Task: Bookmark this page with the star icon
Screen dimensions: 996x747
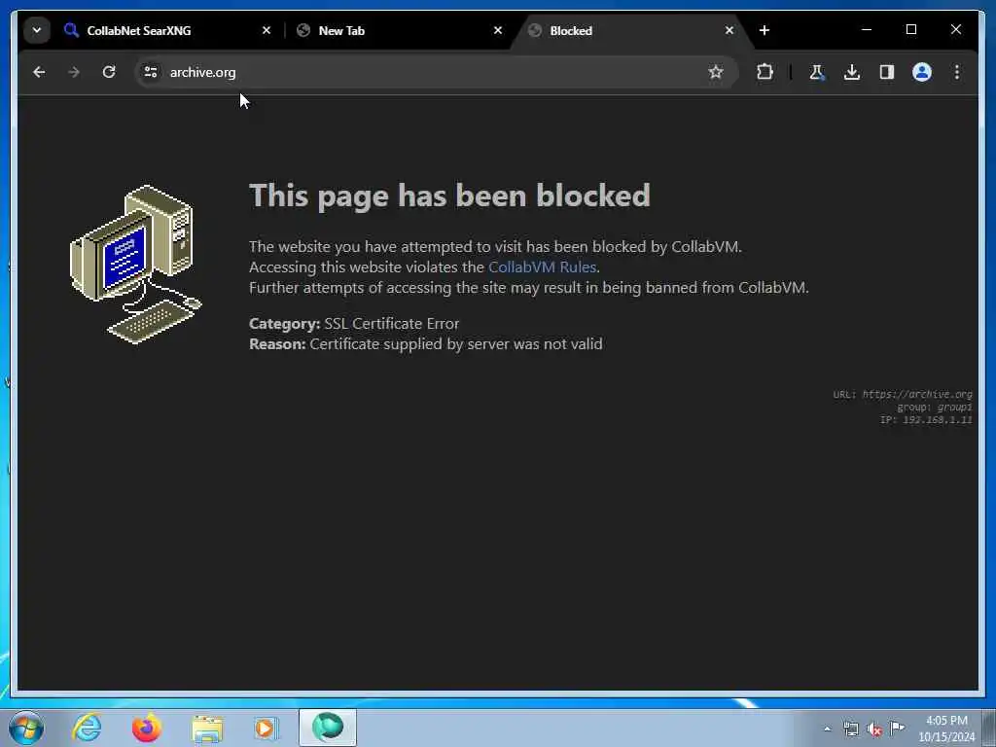Action: [x=716, y=72]
